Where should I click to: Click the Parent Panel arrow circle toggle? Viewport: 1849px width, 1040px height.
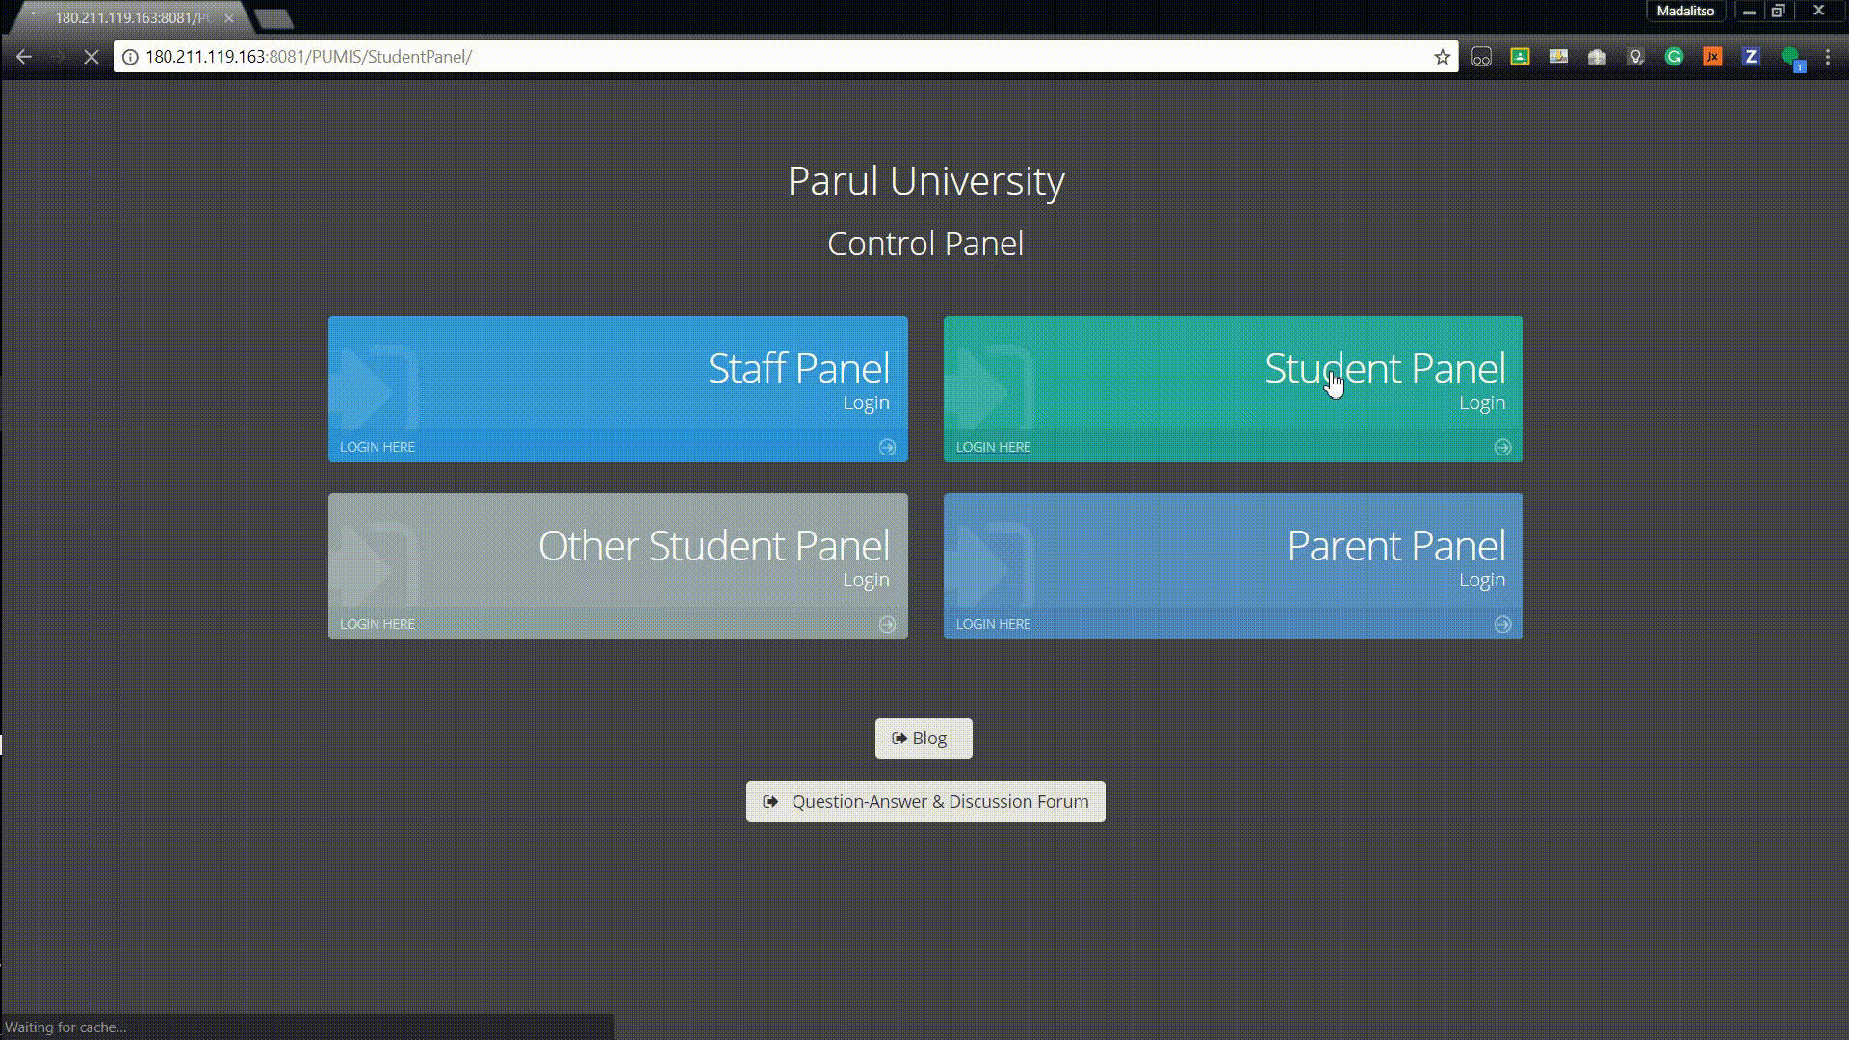1502,623
